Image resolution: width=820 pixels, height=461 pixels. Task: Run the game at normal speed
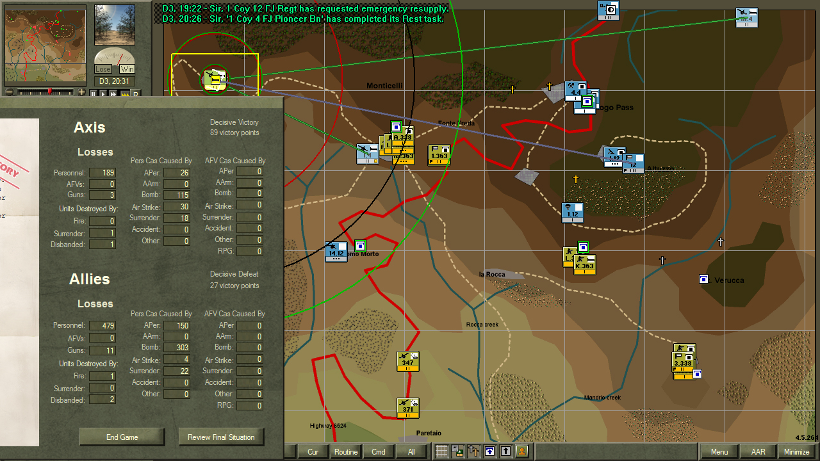(103, 93)
